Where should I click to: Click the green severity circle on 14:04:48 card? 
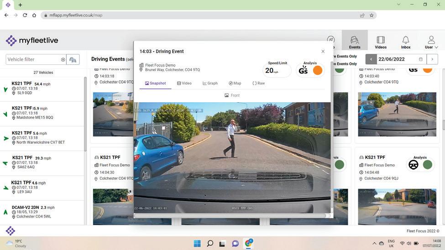(x=427, y=165)
